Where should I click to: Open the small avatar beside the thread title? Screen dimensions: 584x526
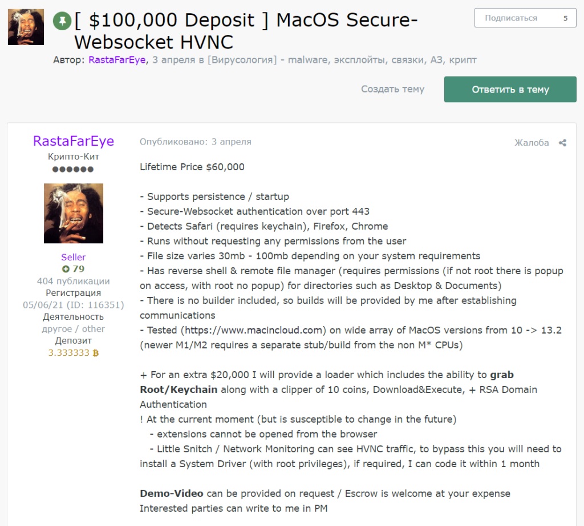(x=26, y=27)
